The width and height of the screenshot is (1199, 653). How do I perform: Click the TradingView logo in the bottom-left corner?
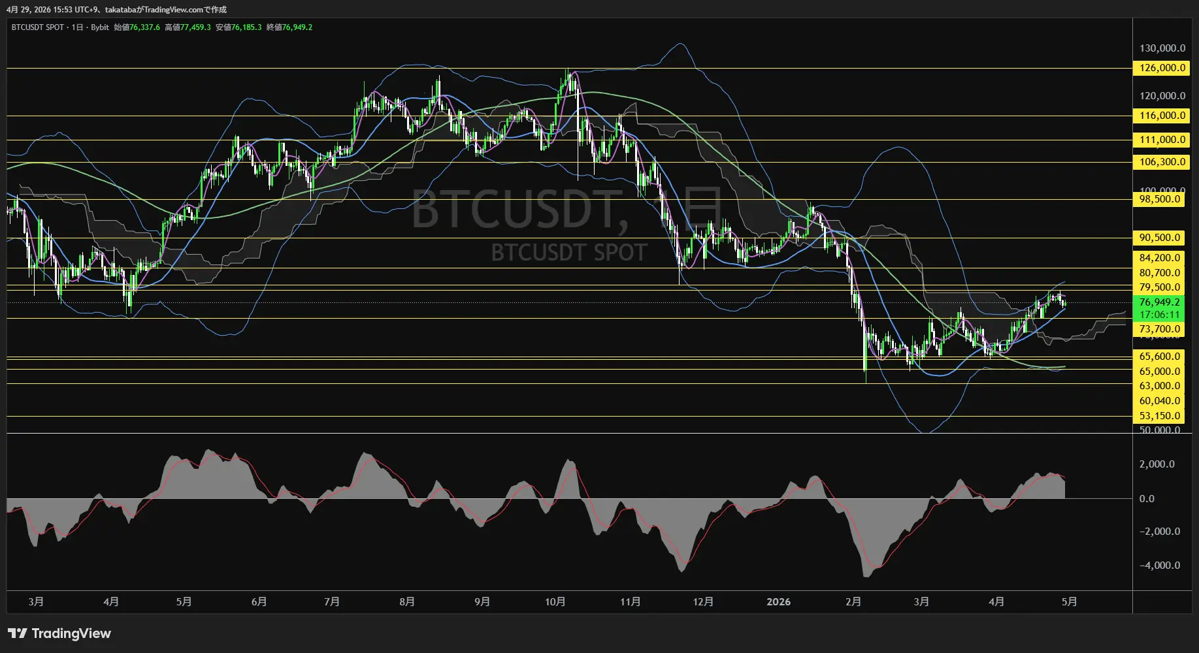tap(59, 633)
